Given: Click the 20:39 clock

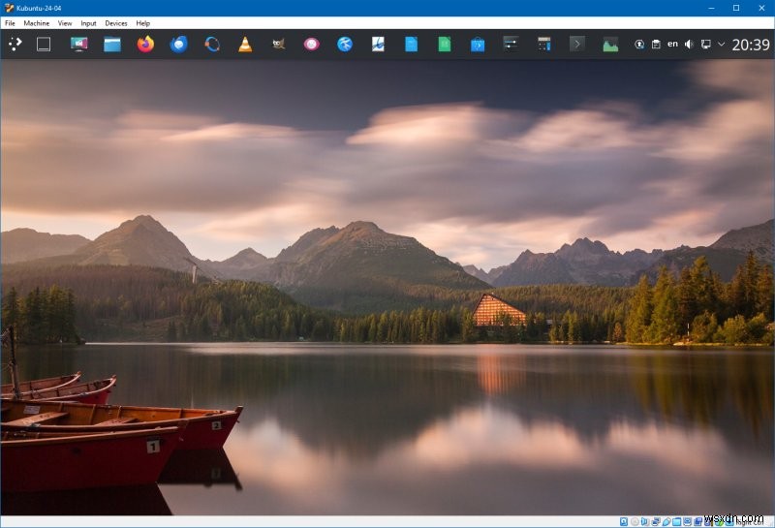Looking at the screenshot, I should pos(751,45).
